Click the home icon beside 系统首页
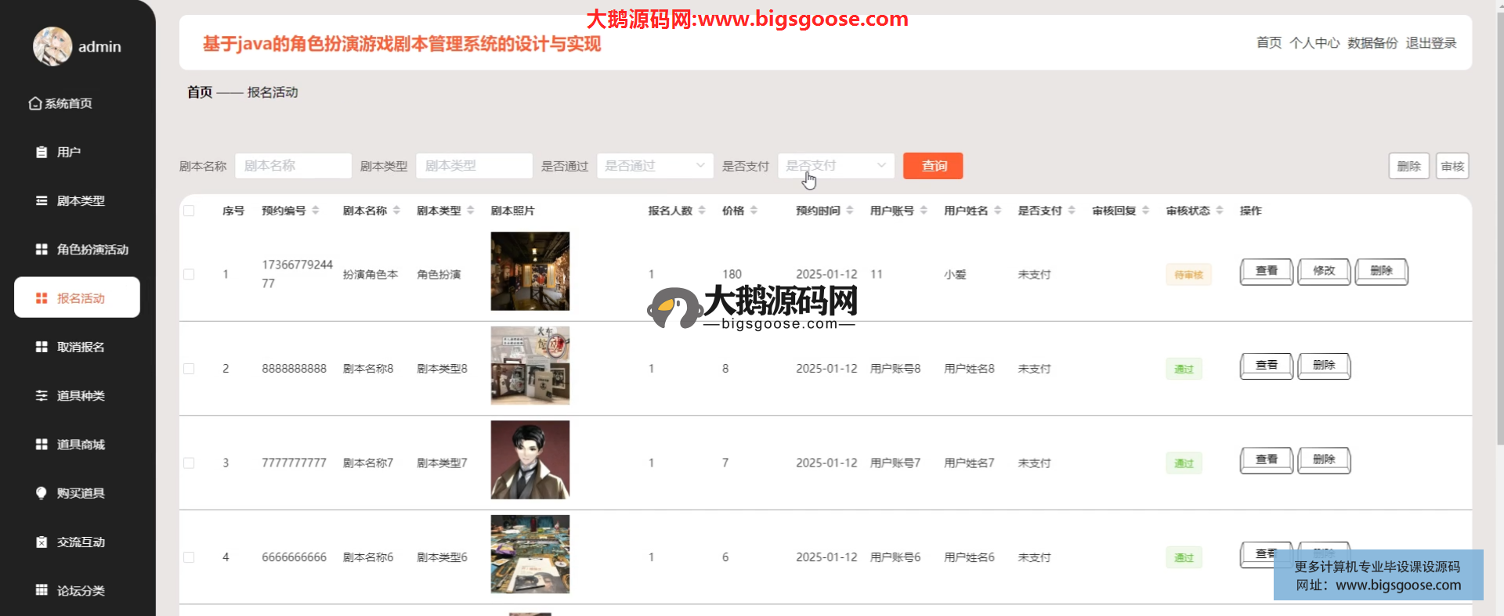Screen dimensions: 1504x616 point(34,103)
